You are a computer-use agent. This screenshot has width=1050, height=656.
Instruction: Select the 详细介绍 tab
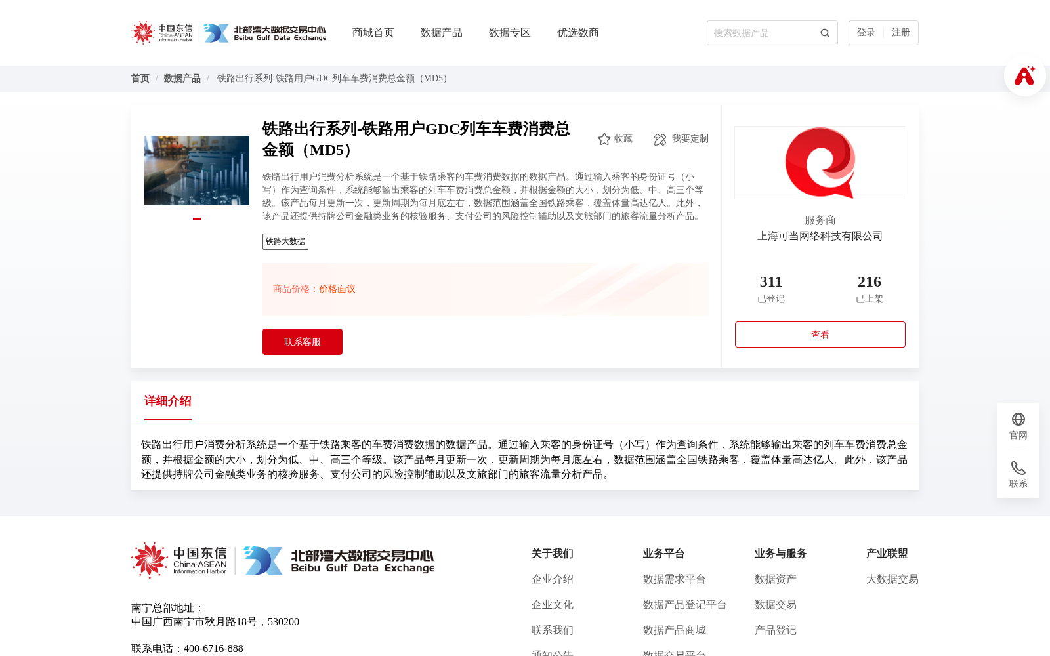coord(168,401)
